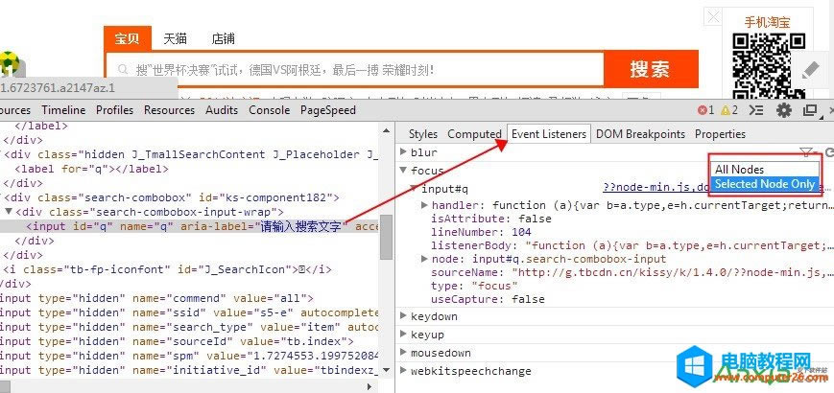This screenshot has width=834, height=393.
Task: Click the Taobao search input field
Action: point(355,70)
